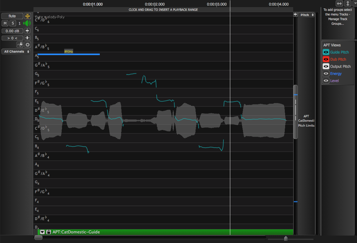Click the flute track name field
The height and width of the screenshot is (243, 357).
pyautogui.click(x=12, y=16)
